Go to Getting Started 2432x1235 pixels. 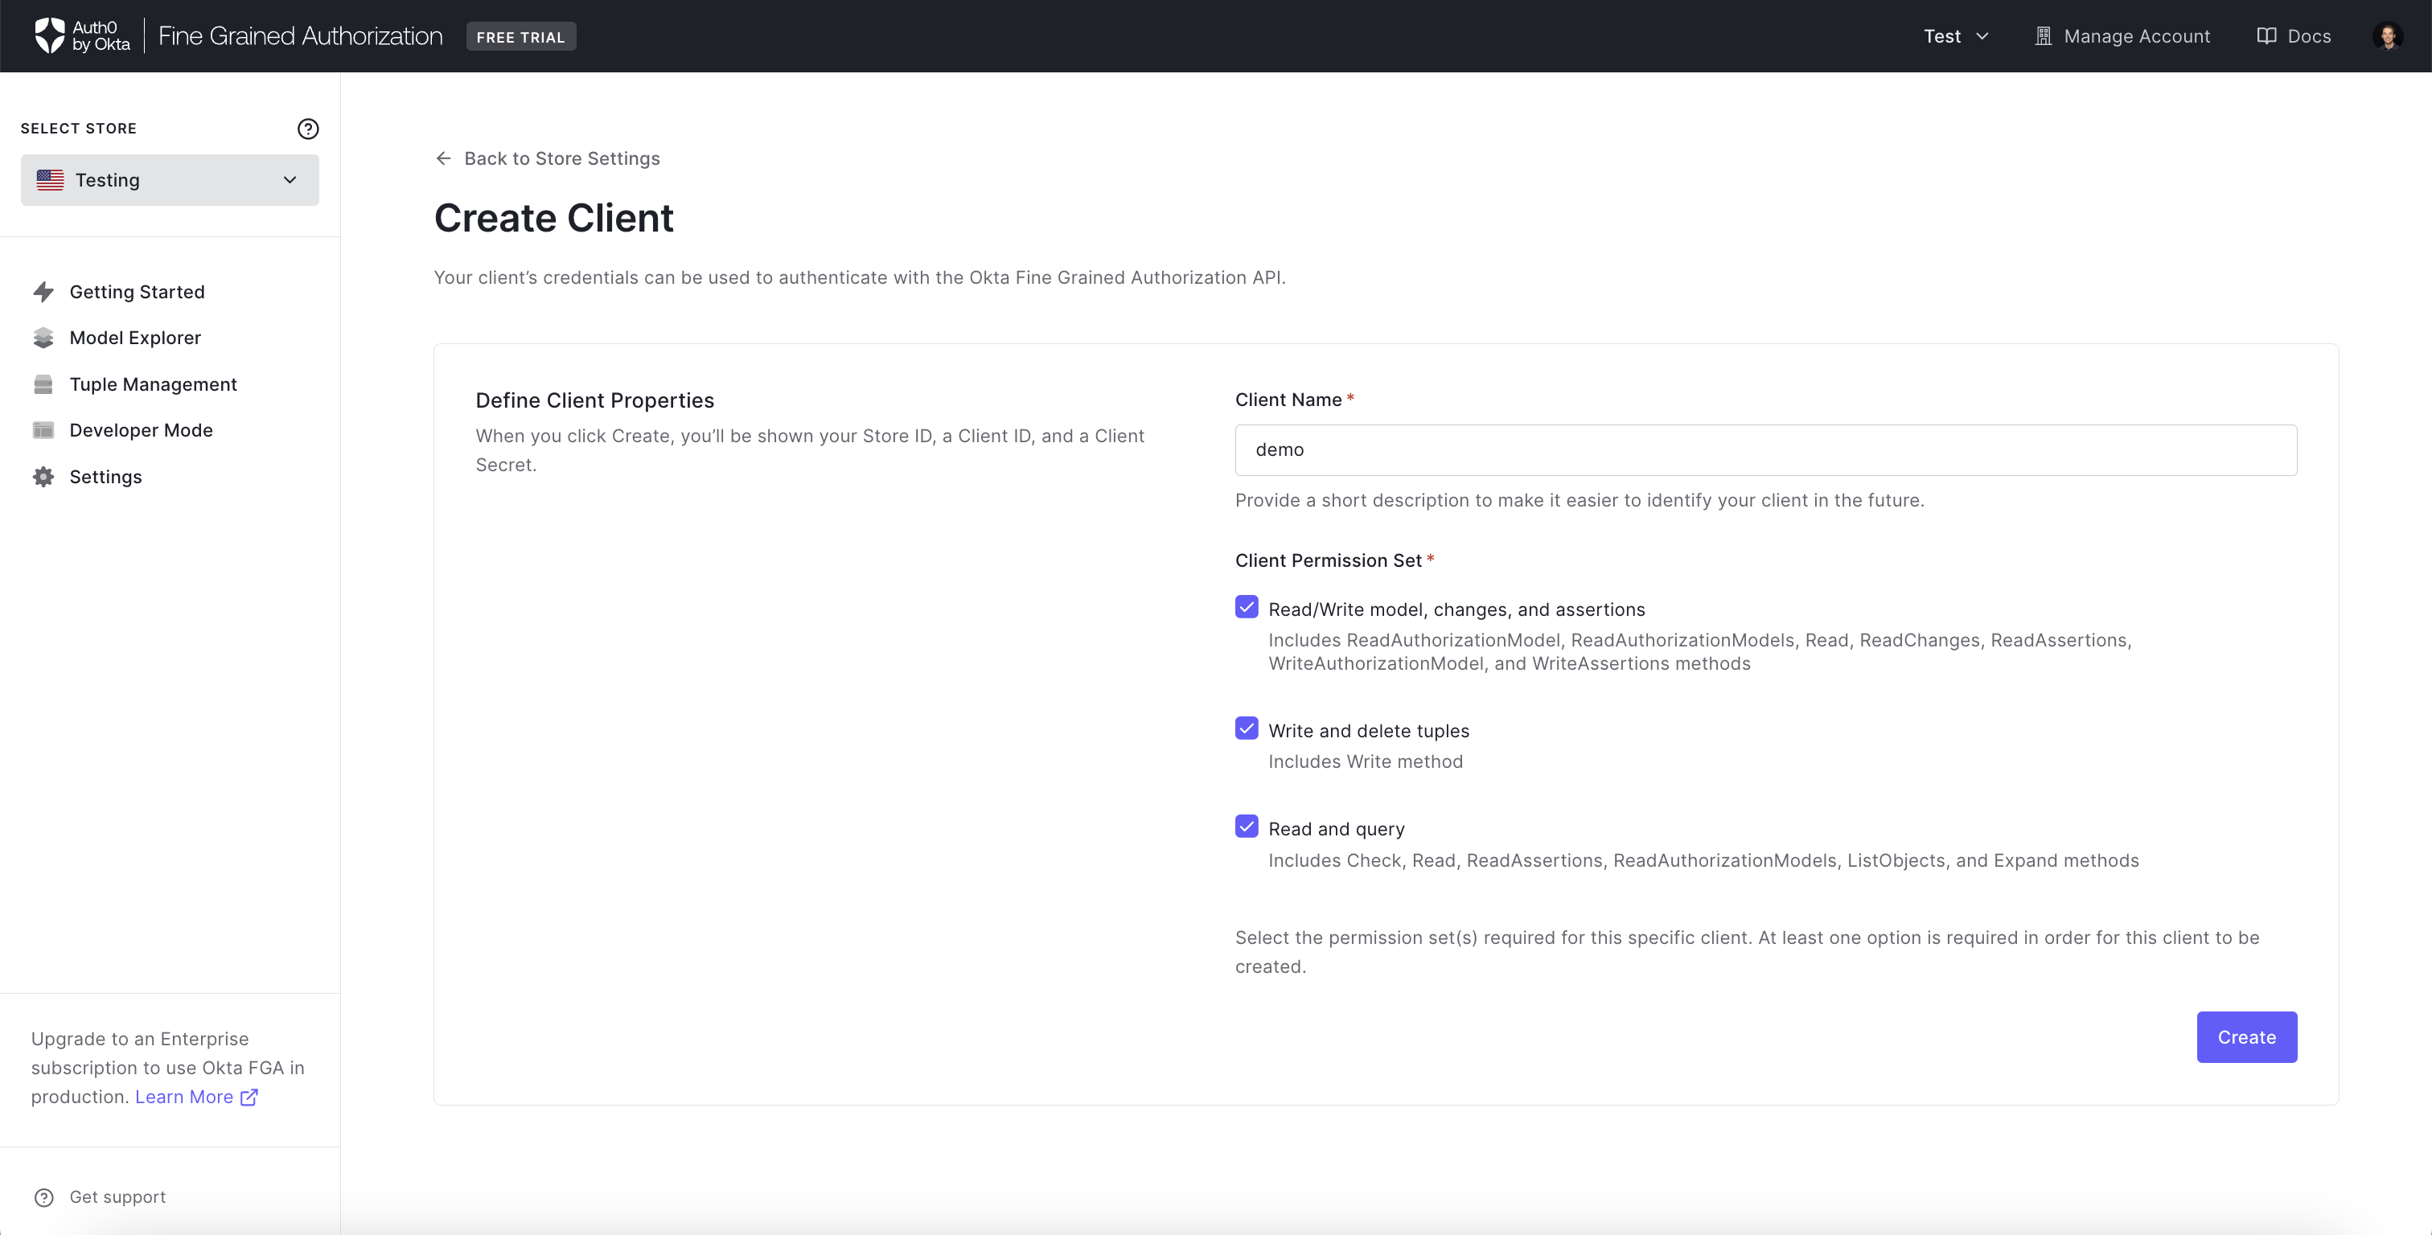(137, 292)
